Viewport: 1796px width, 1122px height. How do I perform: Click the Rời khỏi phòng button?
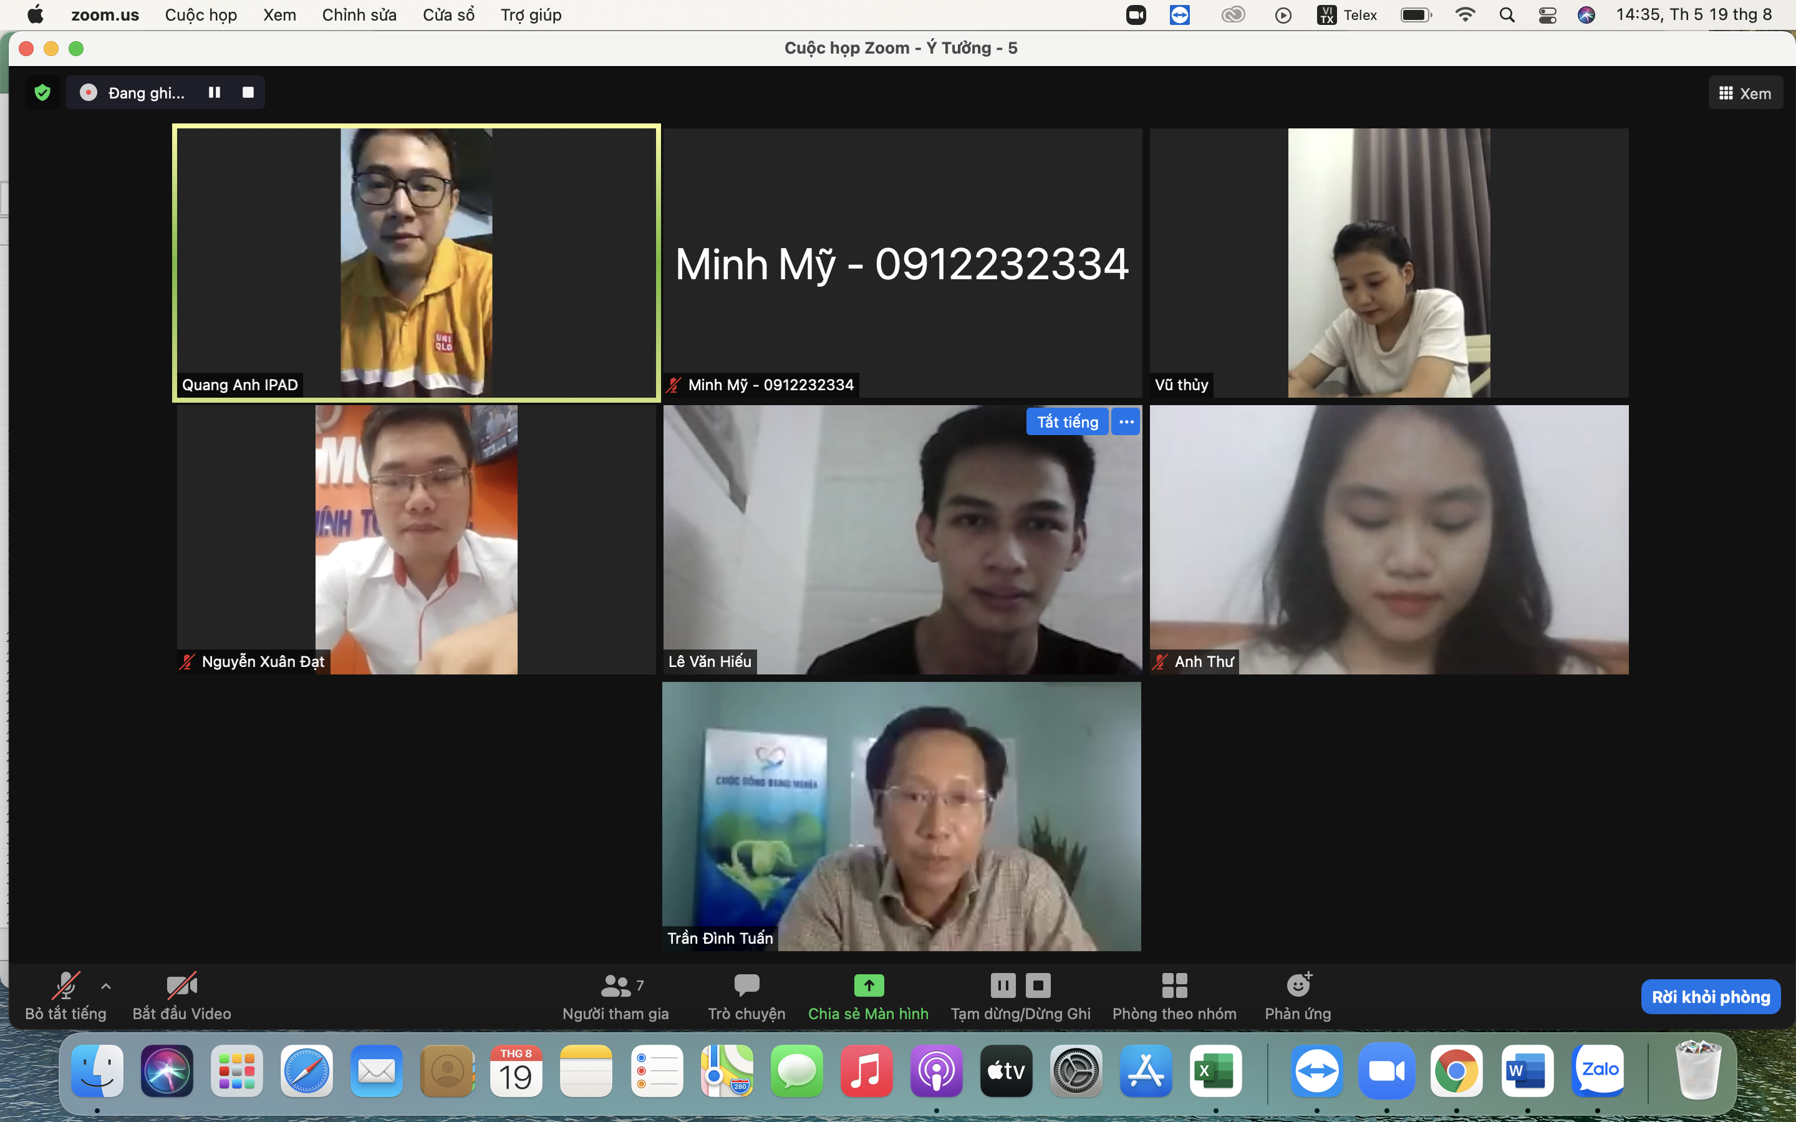click(1710, 997)
